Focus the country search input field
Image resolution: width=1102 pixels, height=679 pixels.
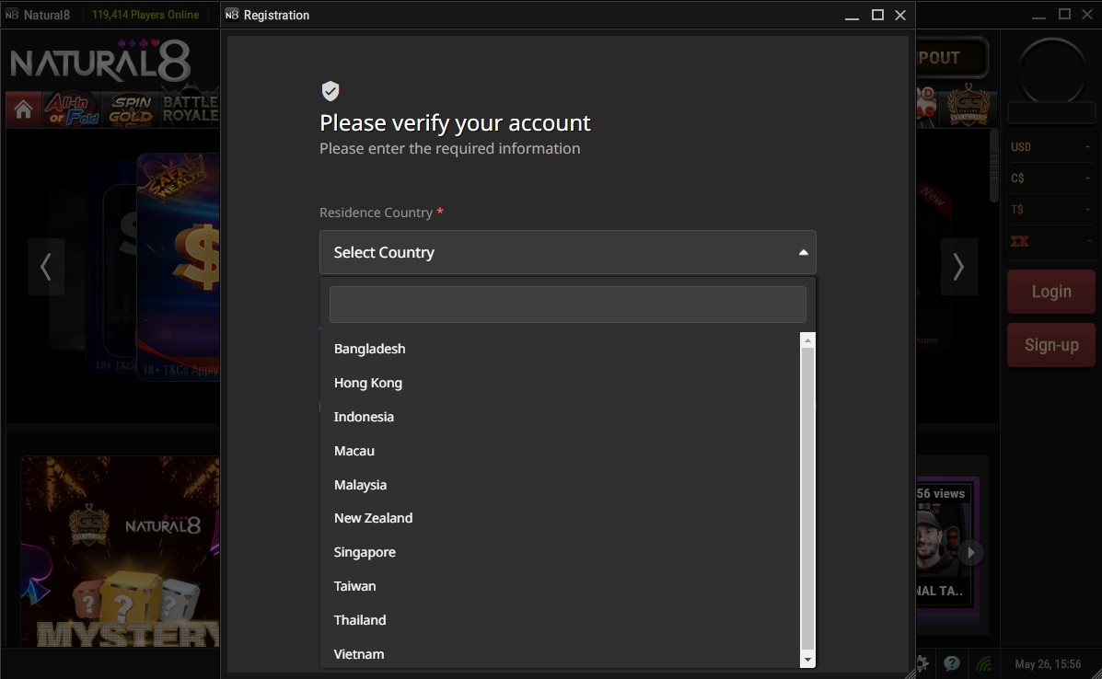point(567,305)
